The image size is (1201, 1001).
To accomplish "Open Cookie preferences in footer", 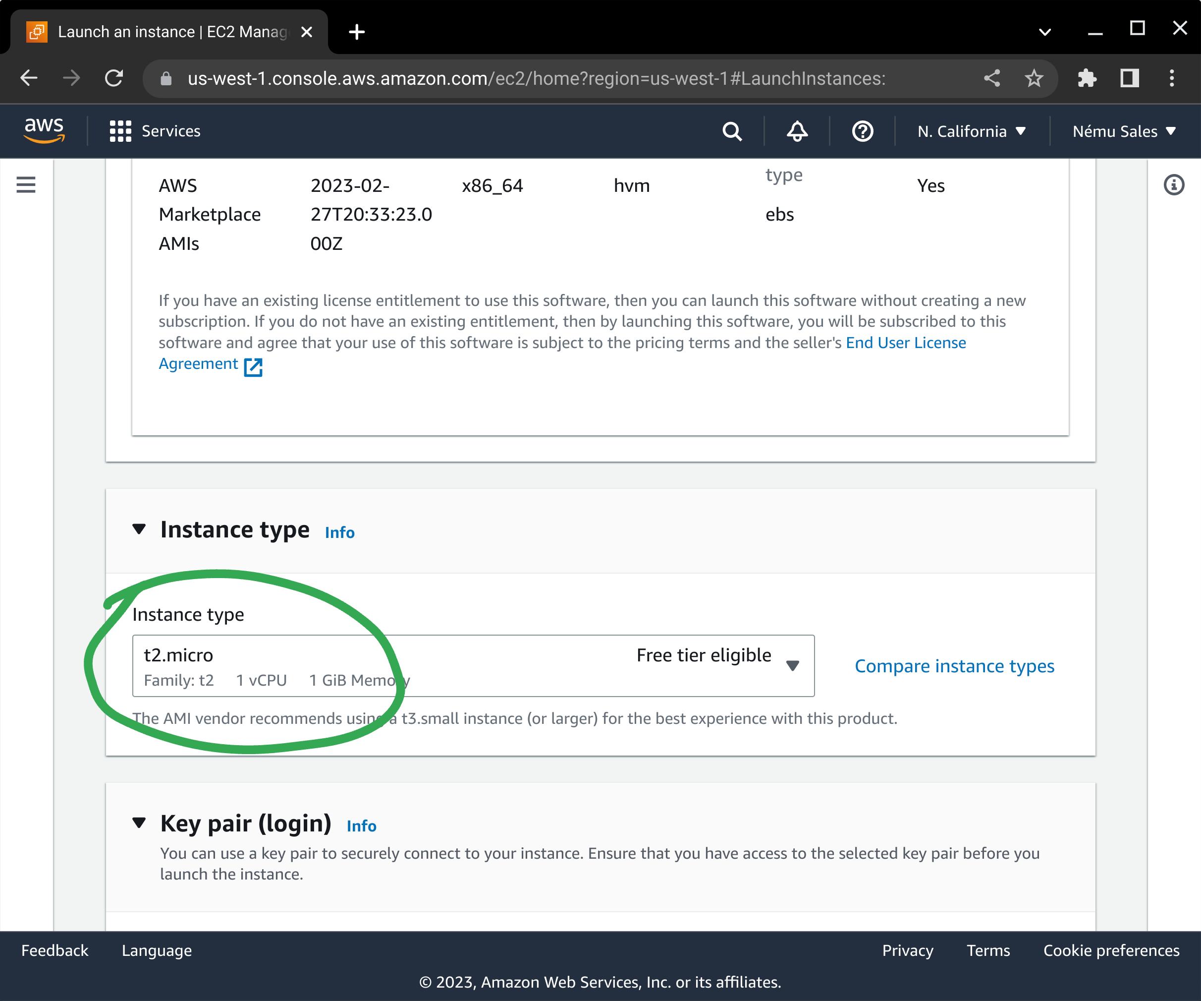I will (x=1111, y=950).
